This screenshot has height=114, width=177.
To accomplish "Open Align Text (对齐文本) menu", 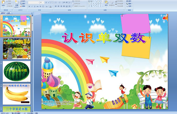I will click(x=77, y=4).
